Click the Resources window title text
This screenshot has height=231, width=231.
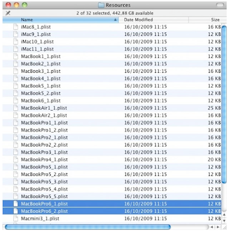(118, 5)
